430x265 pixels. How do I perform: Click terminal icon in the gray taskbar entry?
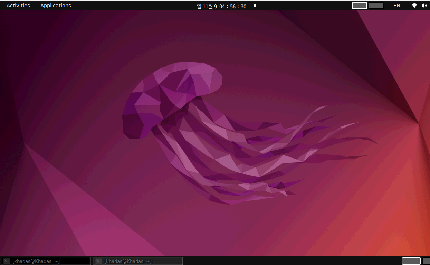pyautogui.click(x=98, y=261)
